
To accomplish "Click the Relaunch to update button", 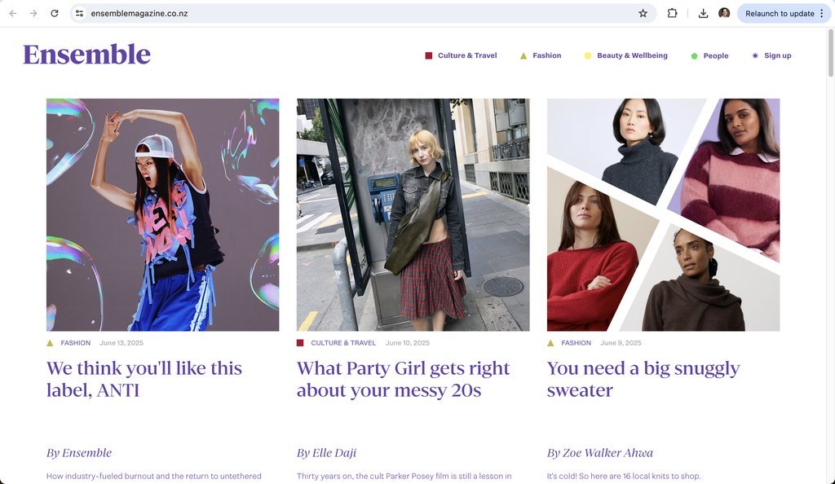I will [780, 13].
